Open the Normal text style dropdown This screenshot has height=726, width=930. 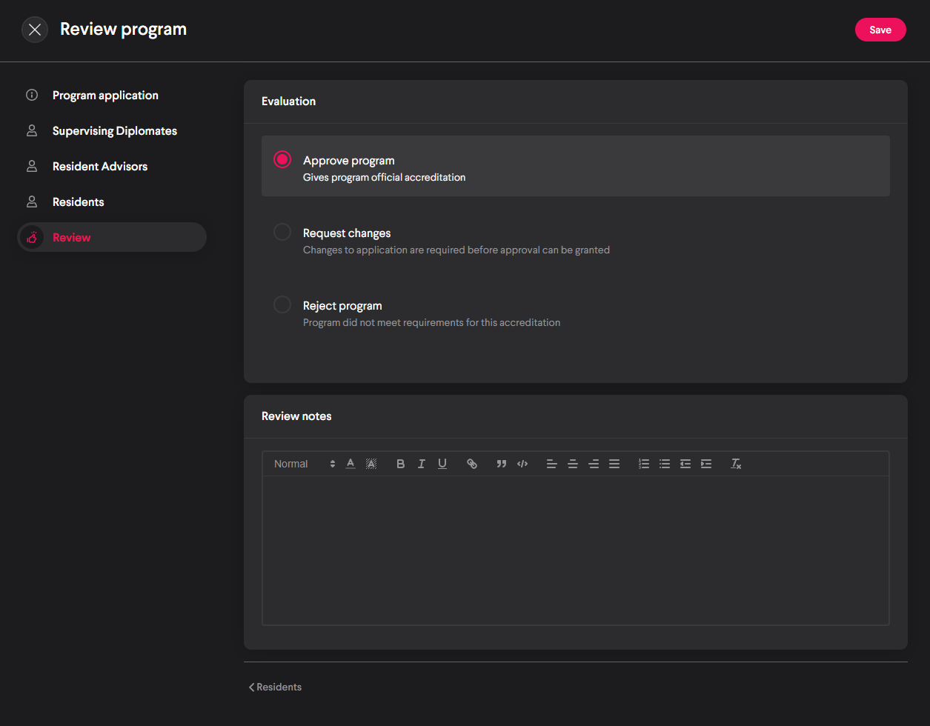click(304, 464)
